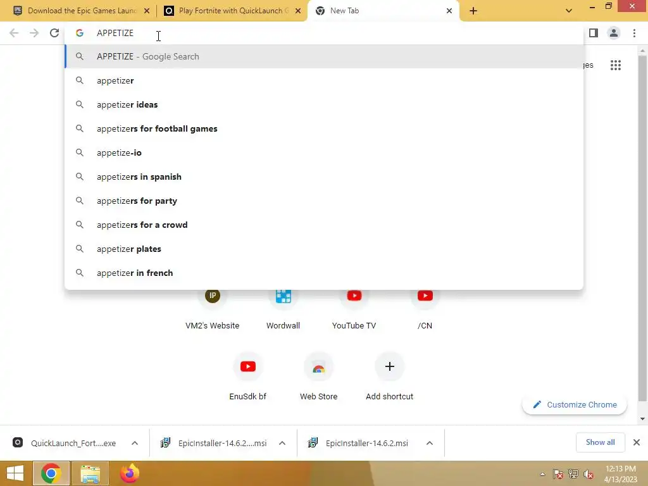648x486 pixels.
Task: Select appetizer in french suggestion
Action: point(325,273)
